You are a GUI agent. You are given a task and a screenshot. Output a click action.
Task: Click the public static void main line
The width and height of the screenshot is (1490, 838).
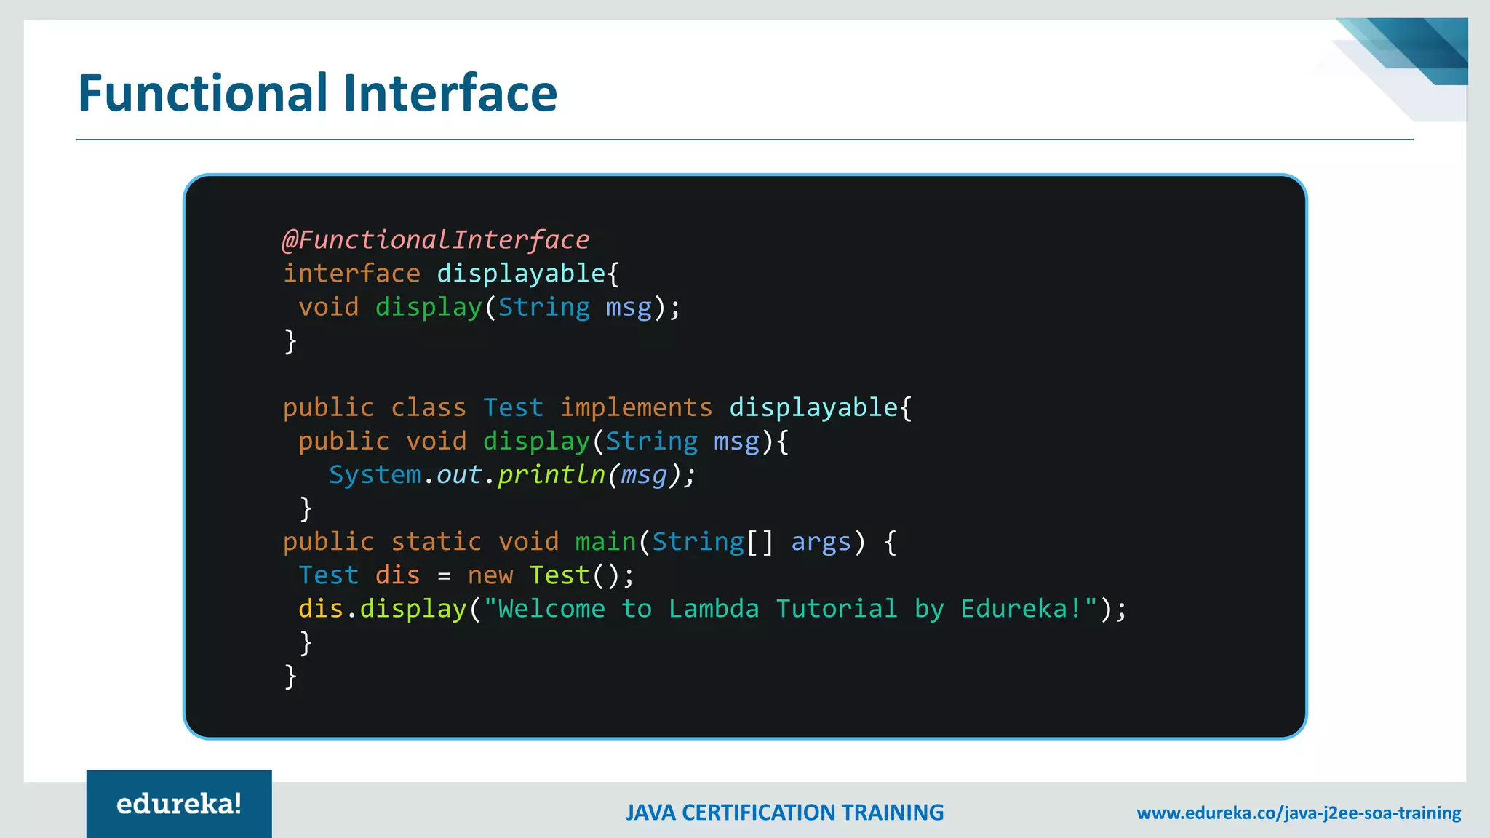pyautogui.click(x=589, y=542)
